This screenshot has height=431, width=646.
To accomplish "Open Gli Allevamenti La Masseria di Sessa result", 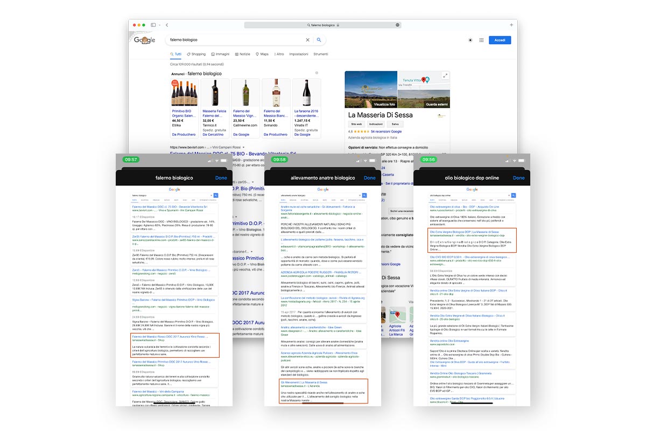I will click(304, 383).
